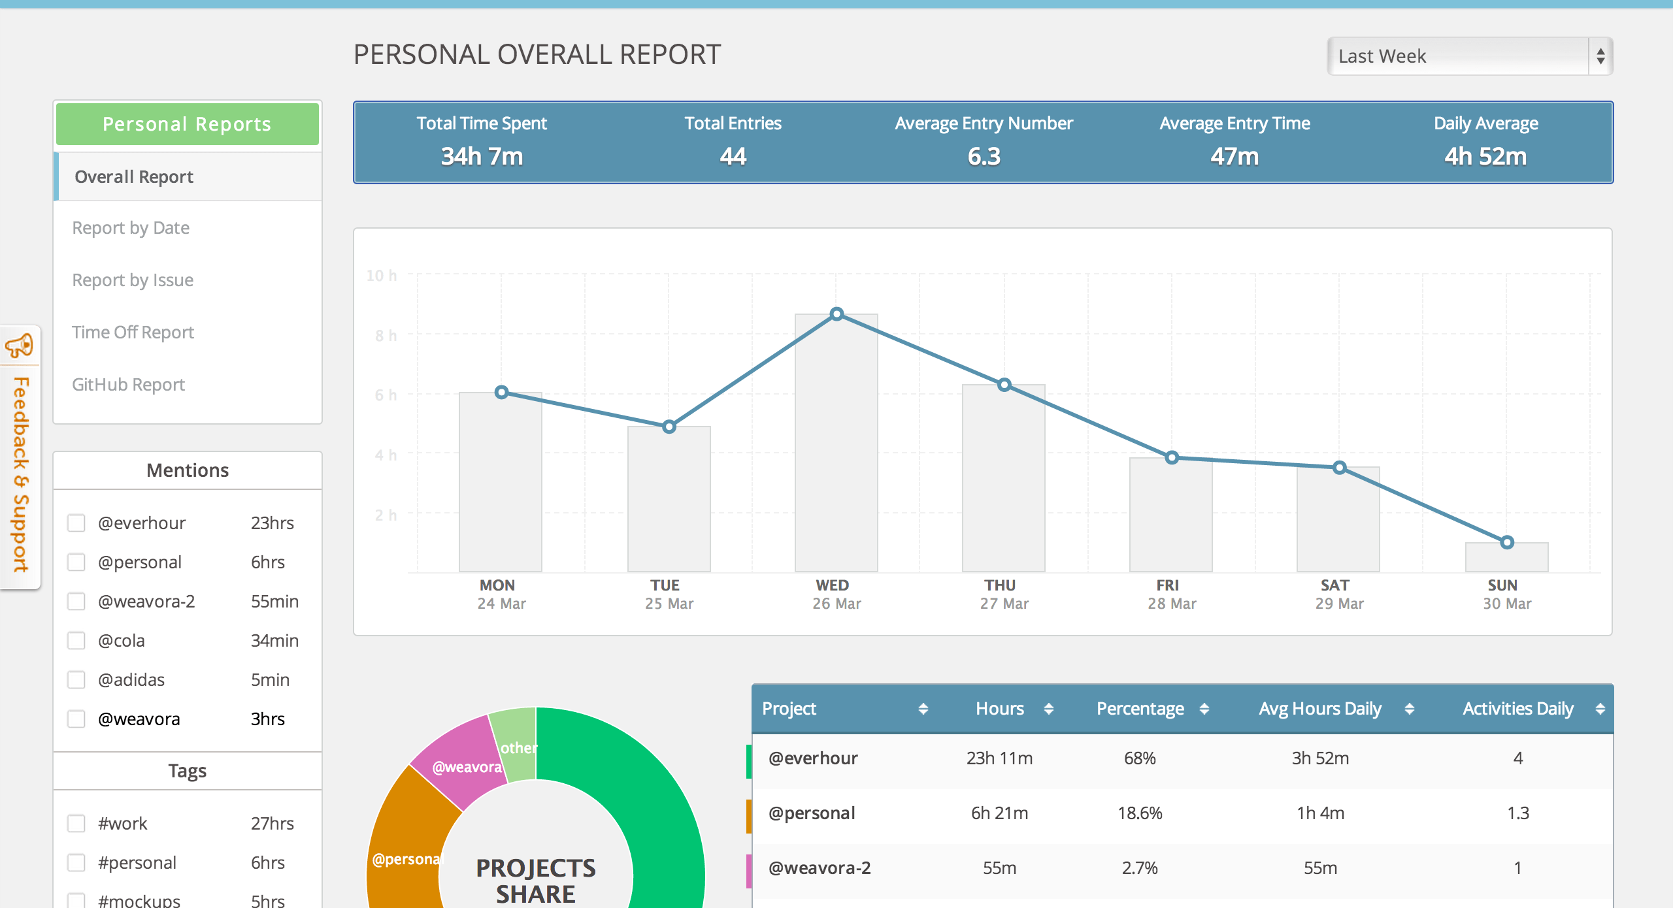This screenshot has width=1673, height=908.
Task: Click the Personal Reports green button
Action: tap(188, 124)
